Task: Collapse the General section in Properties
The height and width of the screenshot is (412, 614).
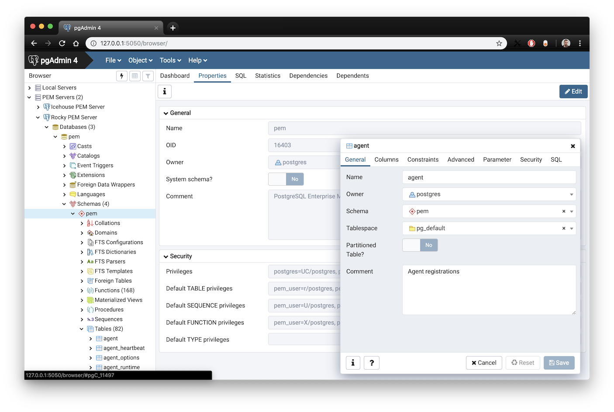Action: 166,113
